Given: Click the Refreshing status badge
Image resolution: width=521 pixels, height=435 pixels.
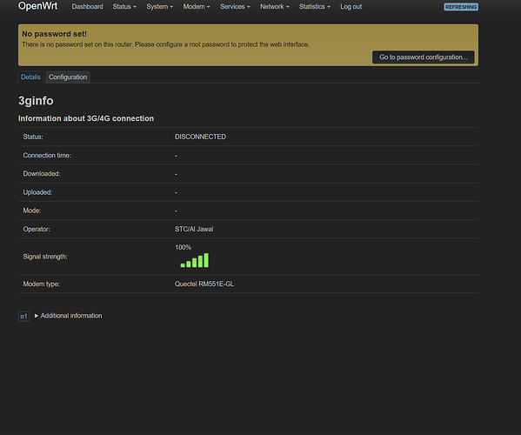Looking at the screenshot, I should click(461, 7).
